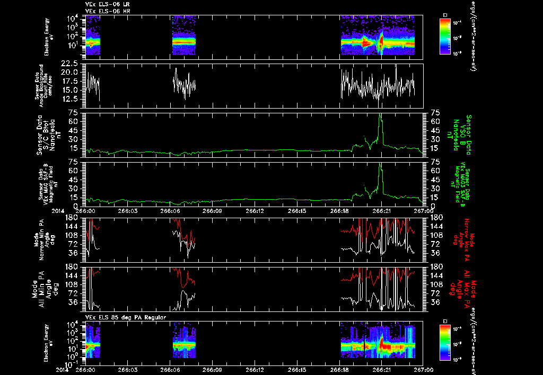
Task: Click the green "VEx MAG3 SAF-B Magnetic Field" label
Action: [x=461, y=184]
